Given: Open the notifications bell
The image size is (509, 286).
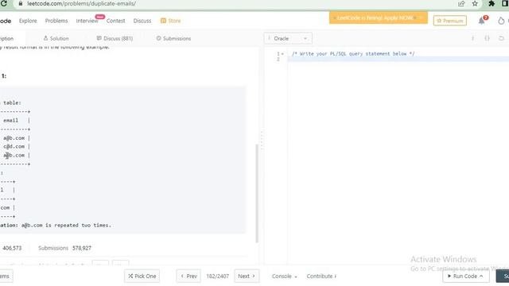Looking at the screenshot, I should [482, 21].
